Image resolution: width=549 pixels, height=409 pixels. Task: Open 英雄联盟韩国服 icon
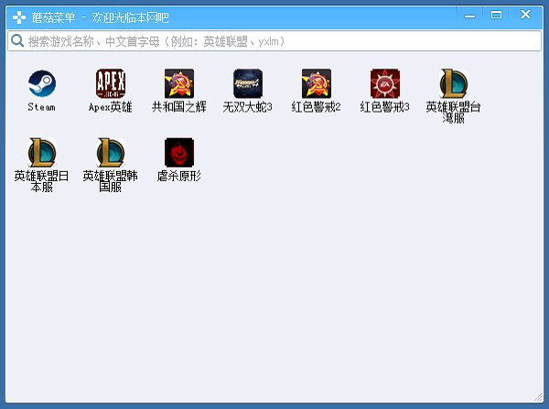coord(111,152)
